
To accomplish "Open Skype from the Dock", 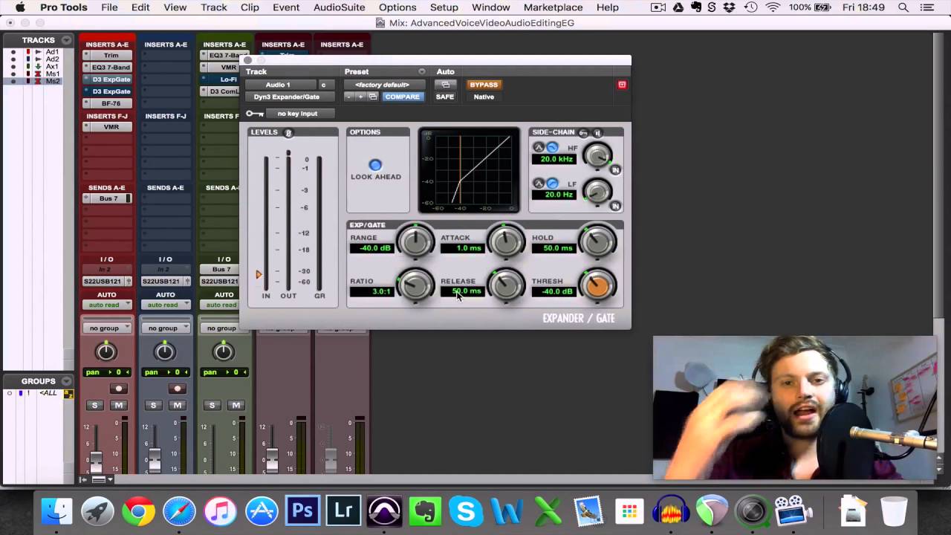I will pos(466,511).
